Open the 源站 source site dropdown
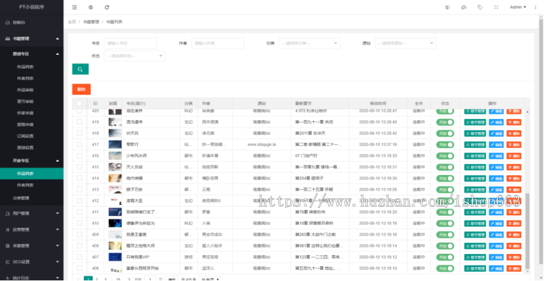The width and height of the screenshot is (544, 281). 405,43
